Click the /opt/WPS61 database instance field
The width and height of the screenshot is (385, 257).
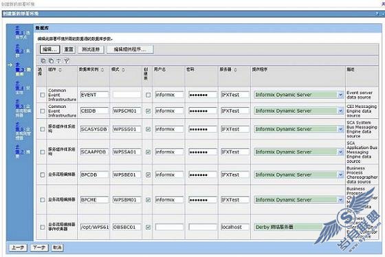pos(94,227)
